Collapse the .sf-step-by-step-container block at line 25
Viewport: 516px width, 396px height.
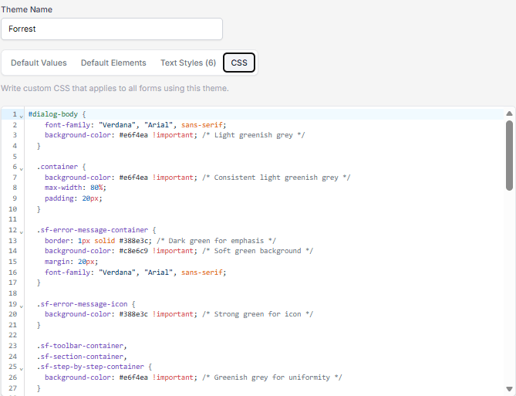pyautogui.click(x=22, y=369)
